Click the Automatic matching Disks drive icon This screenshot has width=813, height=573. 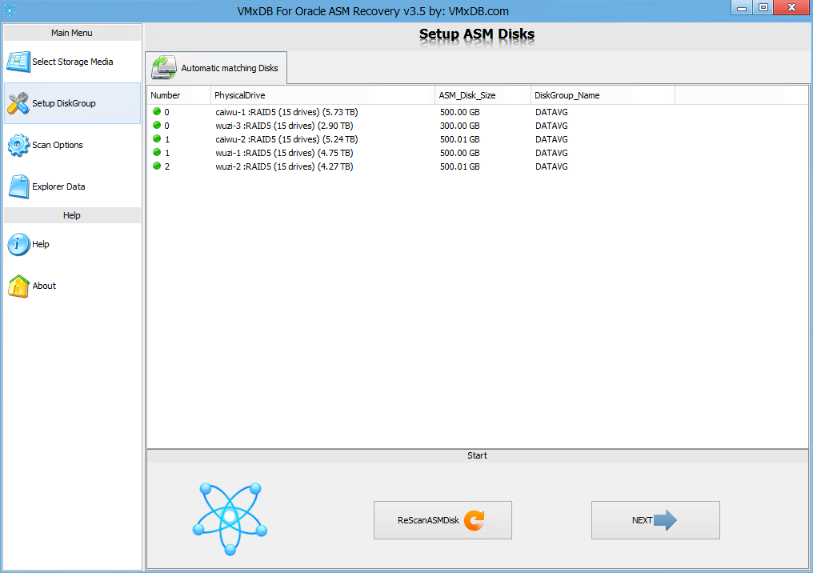(164, 68)
